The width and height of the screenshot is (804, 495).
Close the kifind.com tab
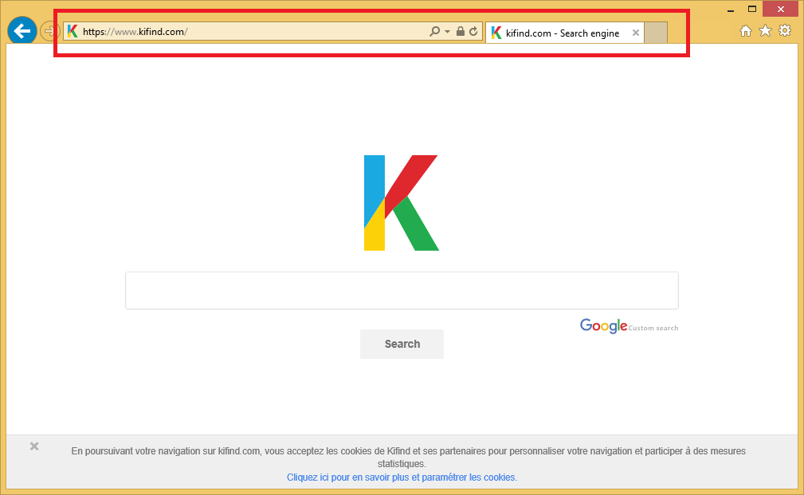[635, 33]
